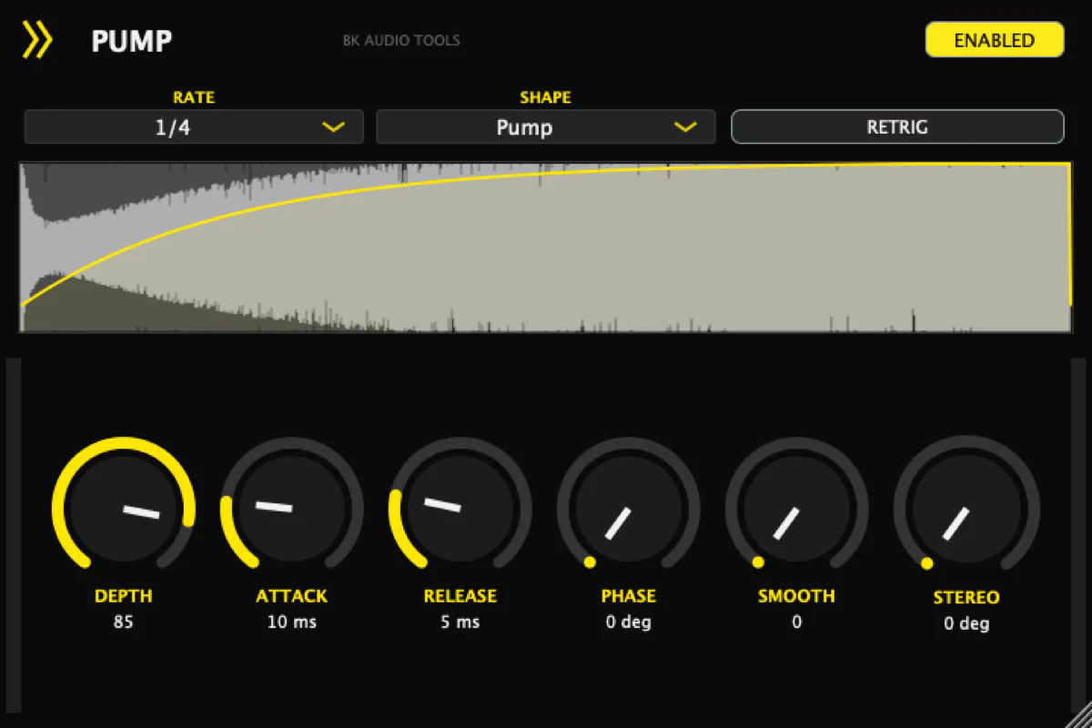The width and height of the screenshot is (1092, 728).
Task: Click the Phase value 0 deg
Action: [x=629, y=622]
